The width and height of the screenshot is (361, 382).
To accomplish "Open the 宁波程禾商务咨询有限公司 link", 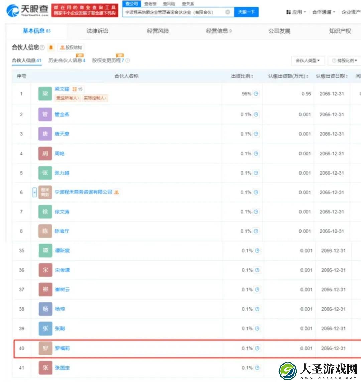I will (x=84, y=192).
